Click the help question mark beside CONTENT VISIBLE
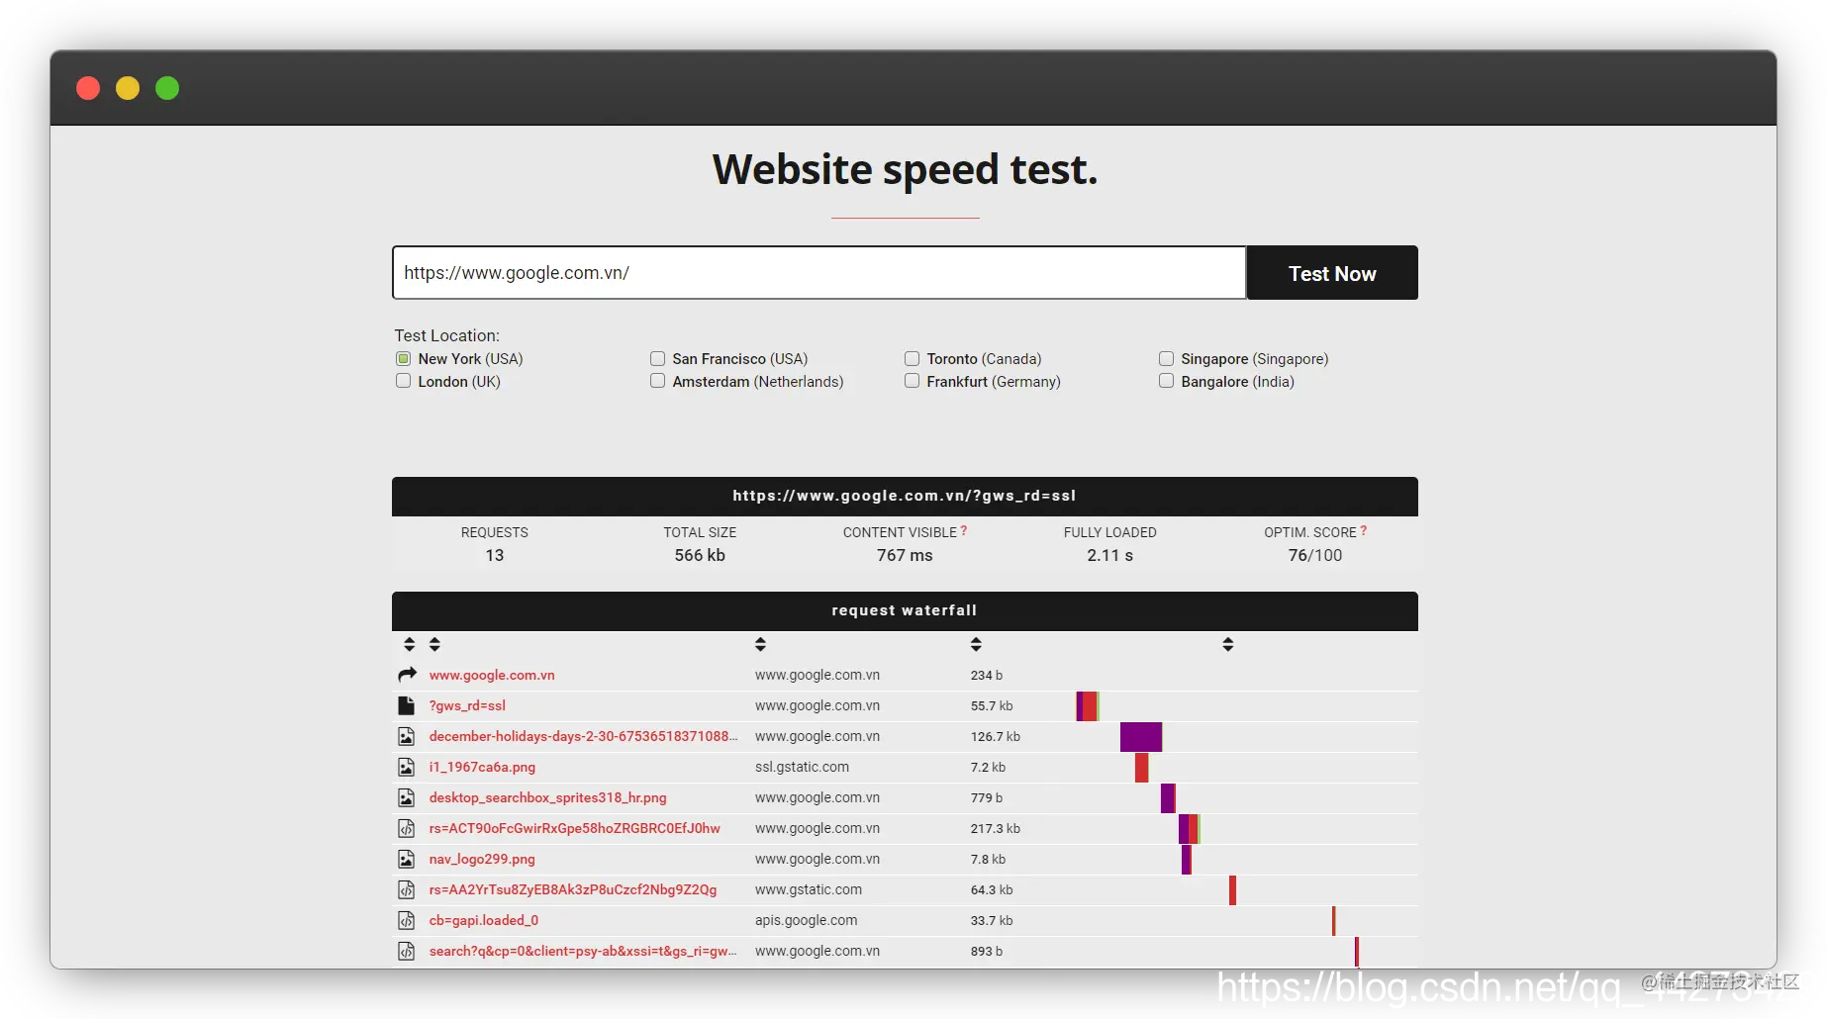The image size is (1827, 1019). tap(964, 530)
